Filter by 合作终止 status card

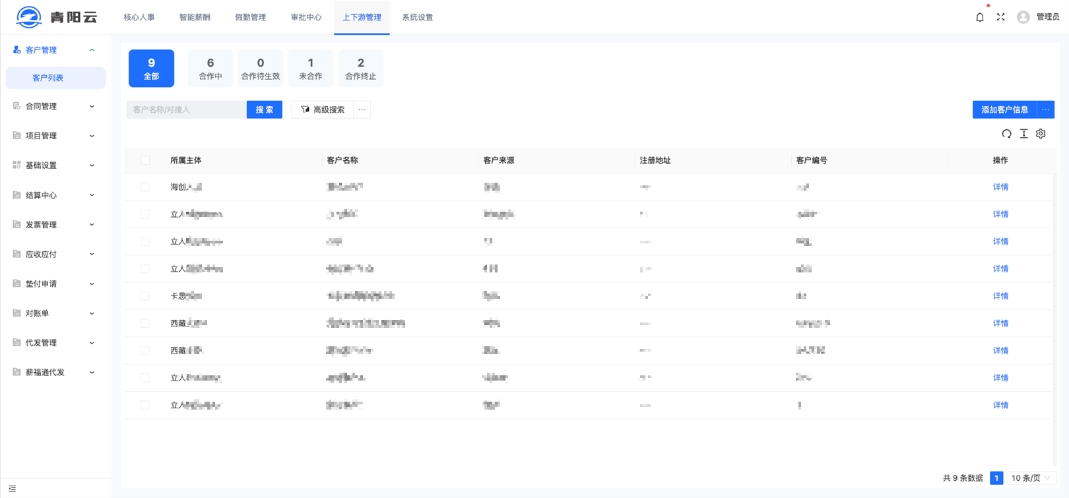coord(361,69)
